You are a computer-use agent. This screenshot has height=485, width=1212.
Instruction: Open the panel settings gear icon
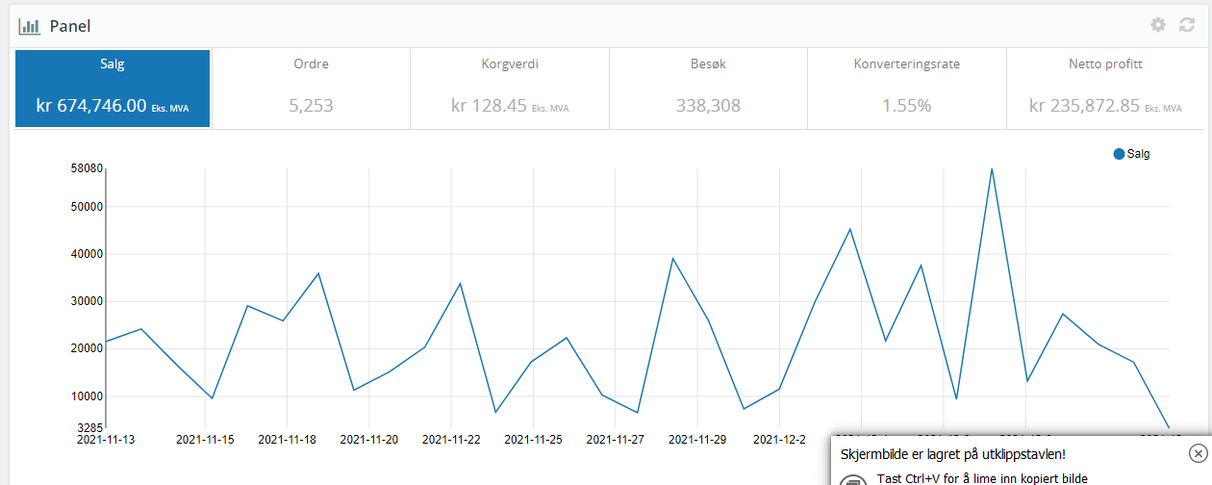pos(1158,25)
